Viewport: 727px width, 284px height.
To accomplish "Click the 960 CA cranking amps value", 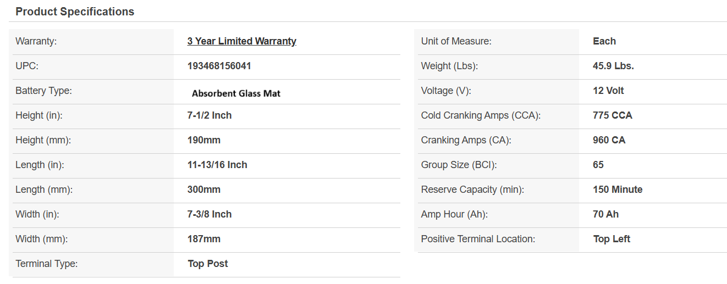I will pos(609,140).
